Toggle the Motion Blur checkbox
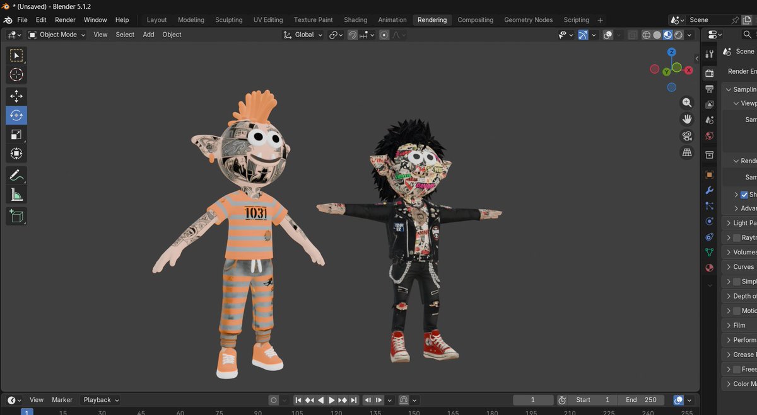 [x=736, y=311]
